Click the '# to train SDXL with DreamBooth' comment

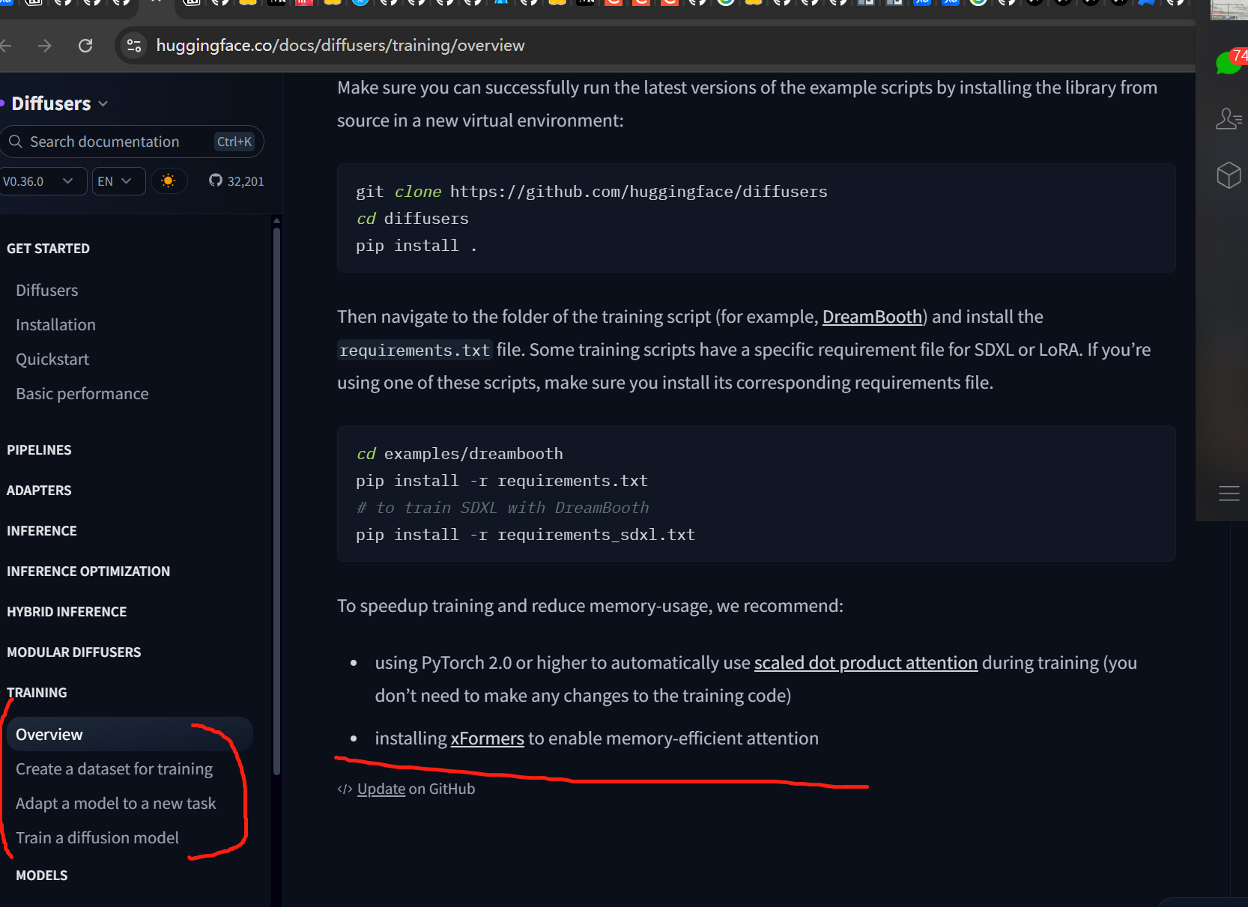[503, 508]
